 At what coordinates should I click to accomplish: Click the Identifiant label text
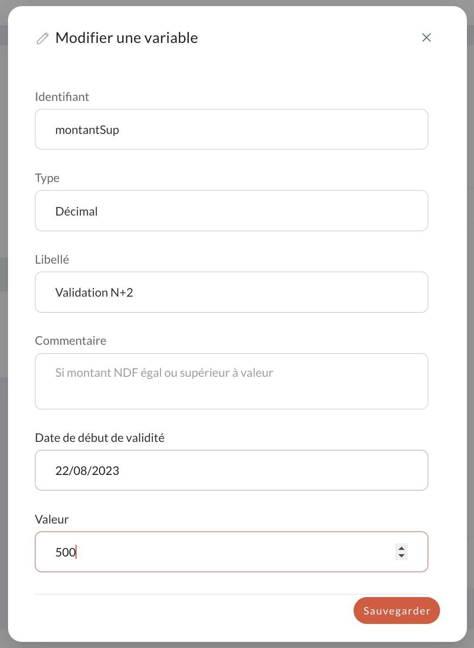click(x=62, y=97)
